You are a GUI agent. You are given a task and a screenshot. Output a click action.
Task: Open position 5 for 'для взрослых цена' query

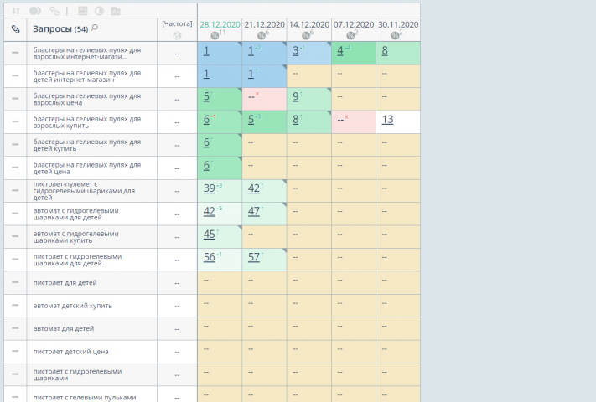[x=206, y=96]
